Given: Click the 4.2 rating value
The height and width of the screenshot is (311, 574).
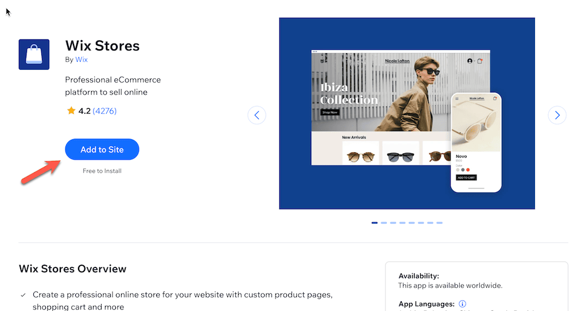Looking at the screenshot, I should 84,111.
